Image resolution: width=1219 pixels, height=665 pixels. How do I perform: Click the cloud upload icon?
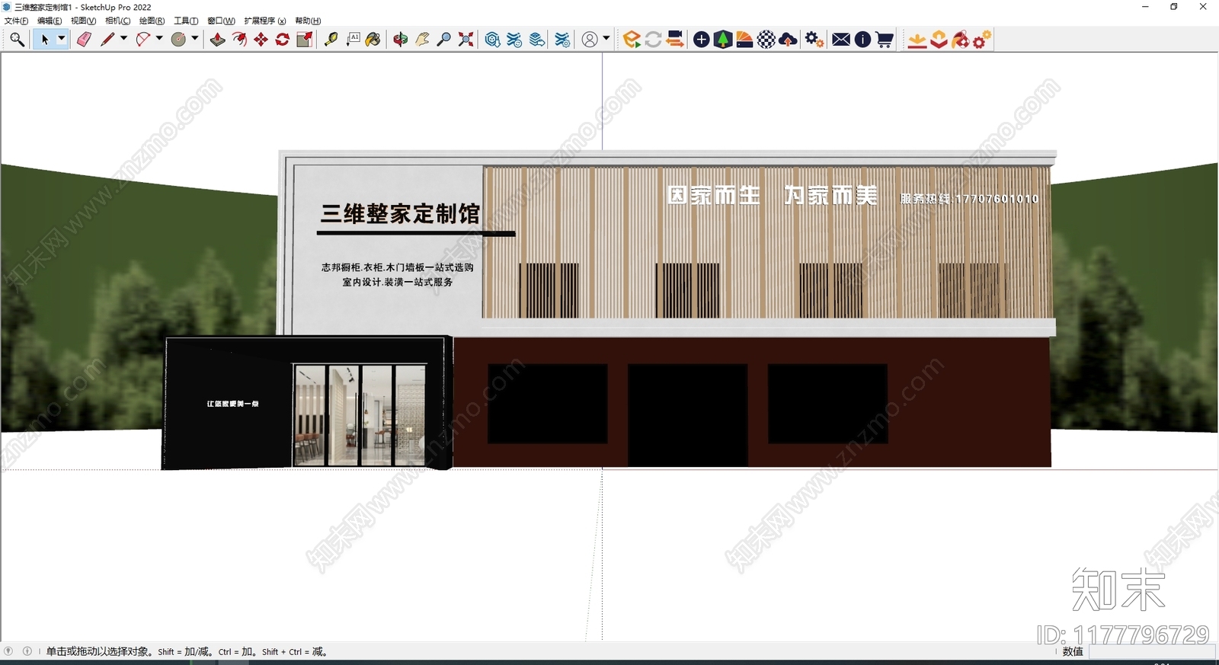tap(789, 40)
